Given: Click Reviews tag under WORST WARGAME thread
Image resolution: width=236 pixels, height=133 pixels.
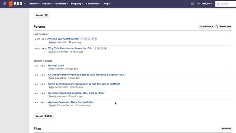Looking at the screenshot, I should coord(52,42).
